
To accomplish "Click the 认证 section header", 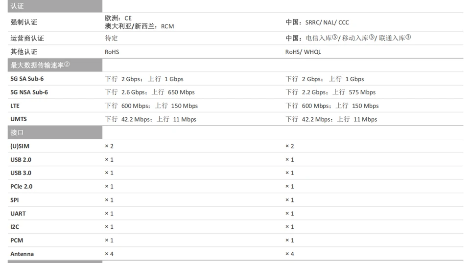I will [18, 6].
